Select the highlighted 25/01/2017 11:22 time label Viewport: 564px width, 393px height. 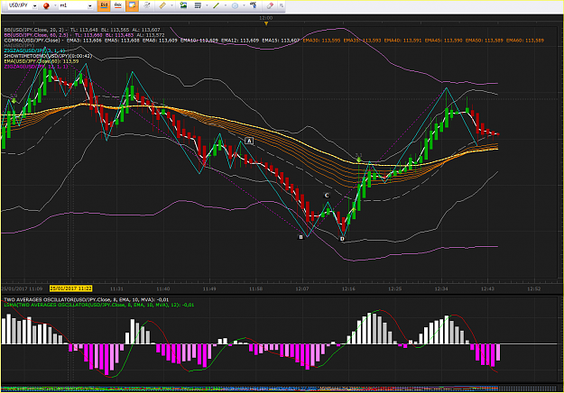pos(71,288)
